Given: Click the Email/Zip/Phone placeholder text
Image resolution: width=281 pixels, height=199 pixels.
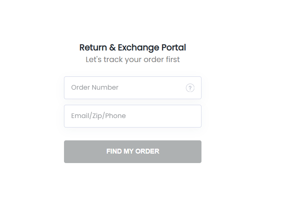Looking at the screenshot, I should [x=98, y=116].
